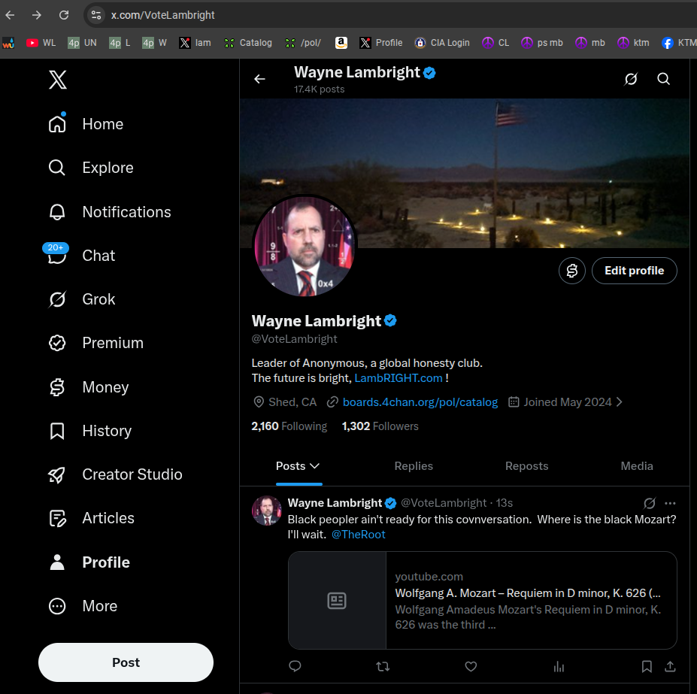Open Premium verified badge item
The width and height of the screenshot is (697, 694).
tap(95, 343)
